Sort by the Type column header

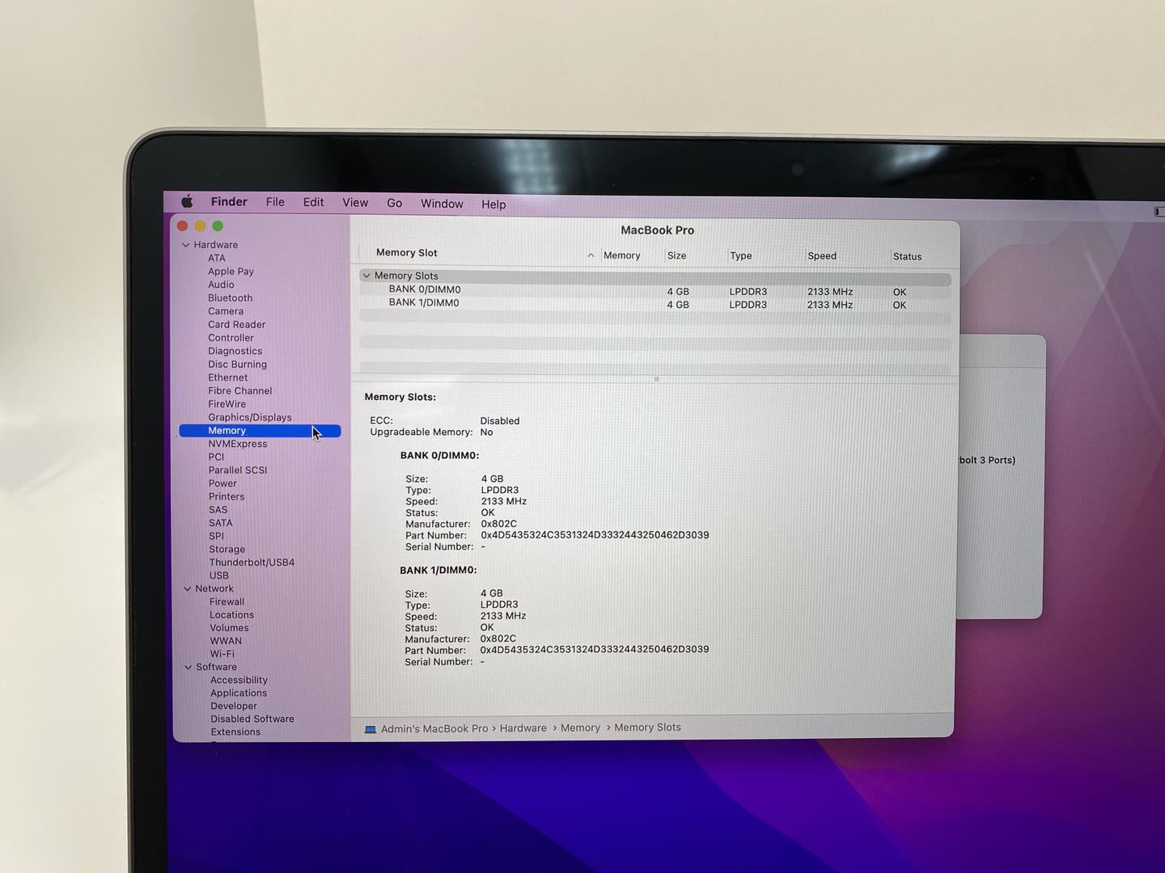coord(740,256)
